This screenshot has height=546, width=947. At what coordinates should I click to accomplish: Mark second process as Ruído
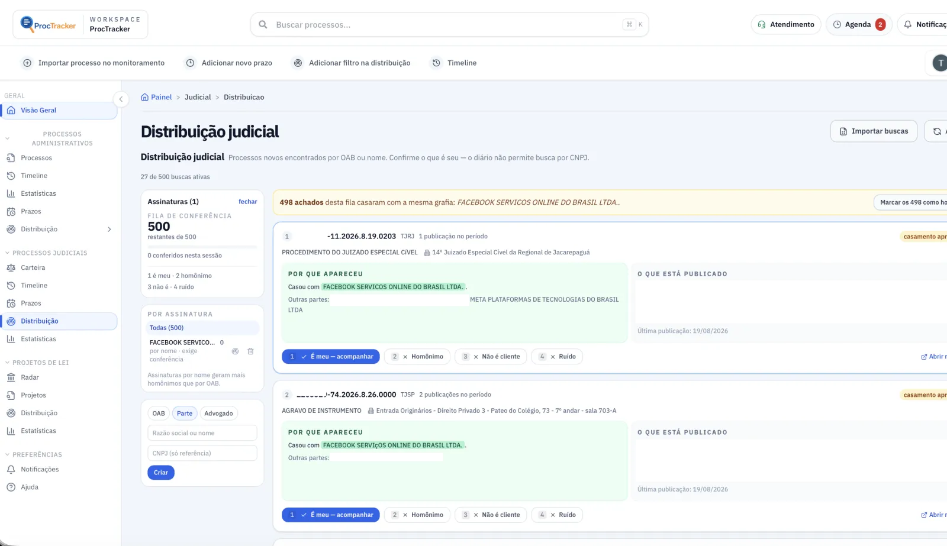pyautogui.click(x=557, y=515)
